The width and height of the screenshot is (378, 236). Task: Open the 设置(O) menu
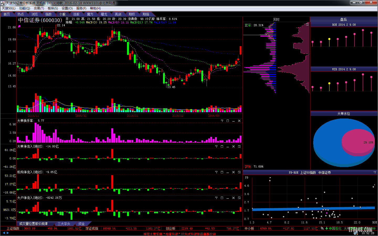click(x=67, y=8)
